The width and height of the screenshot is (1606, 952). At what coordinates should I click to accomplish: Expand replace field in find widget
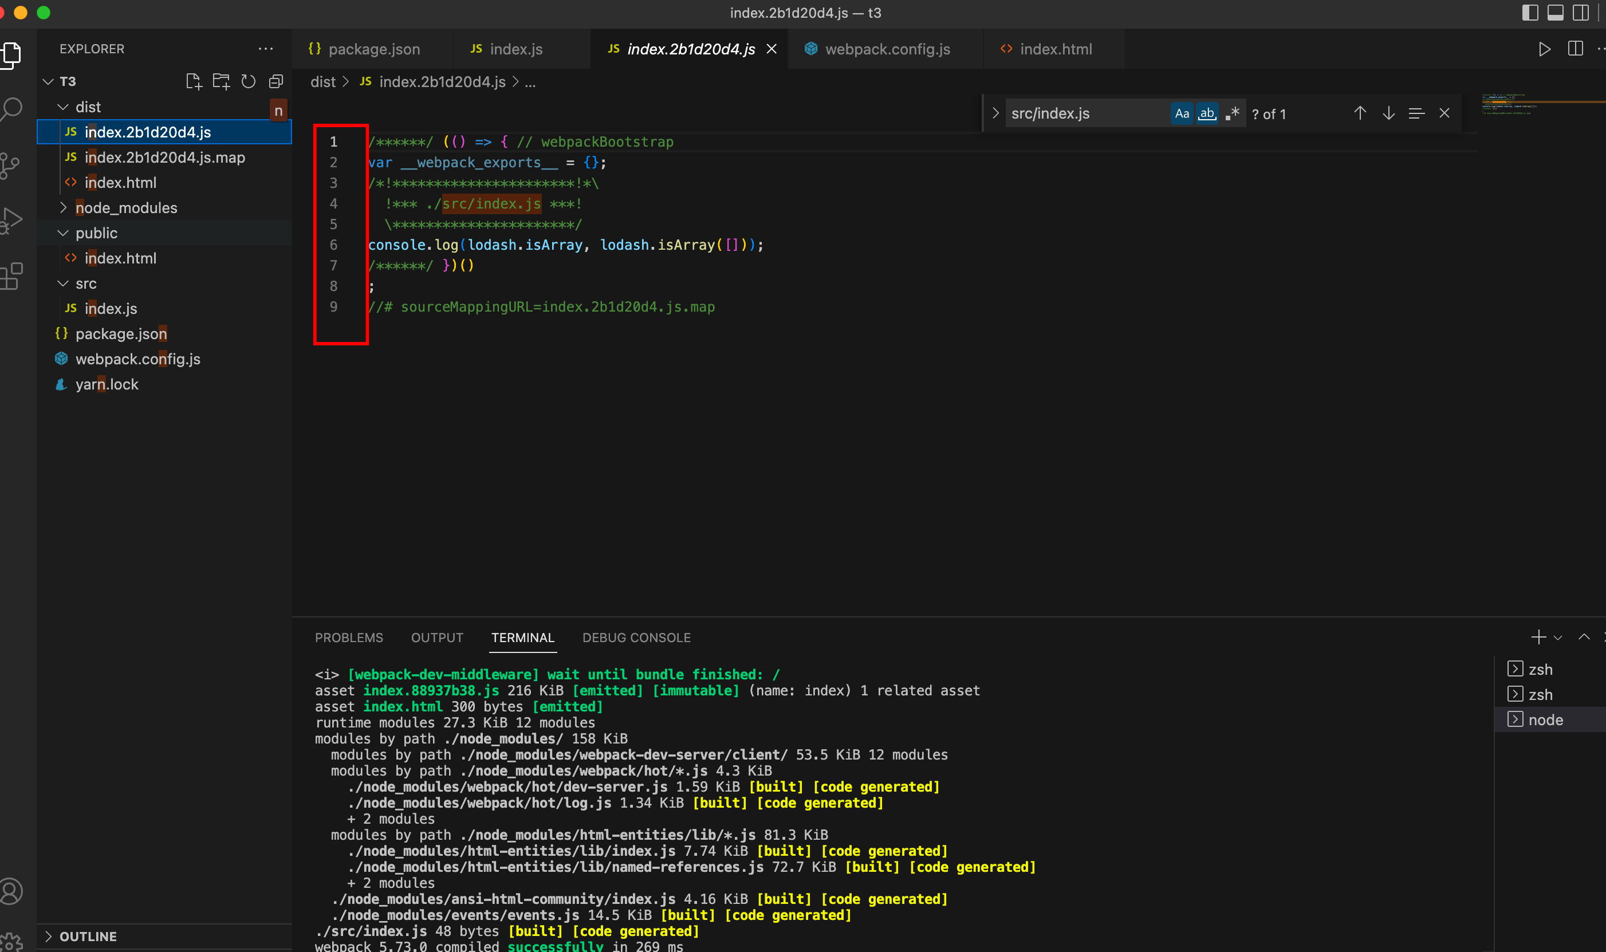(x=995, y=113)
